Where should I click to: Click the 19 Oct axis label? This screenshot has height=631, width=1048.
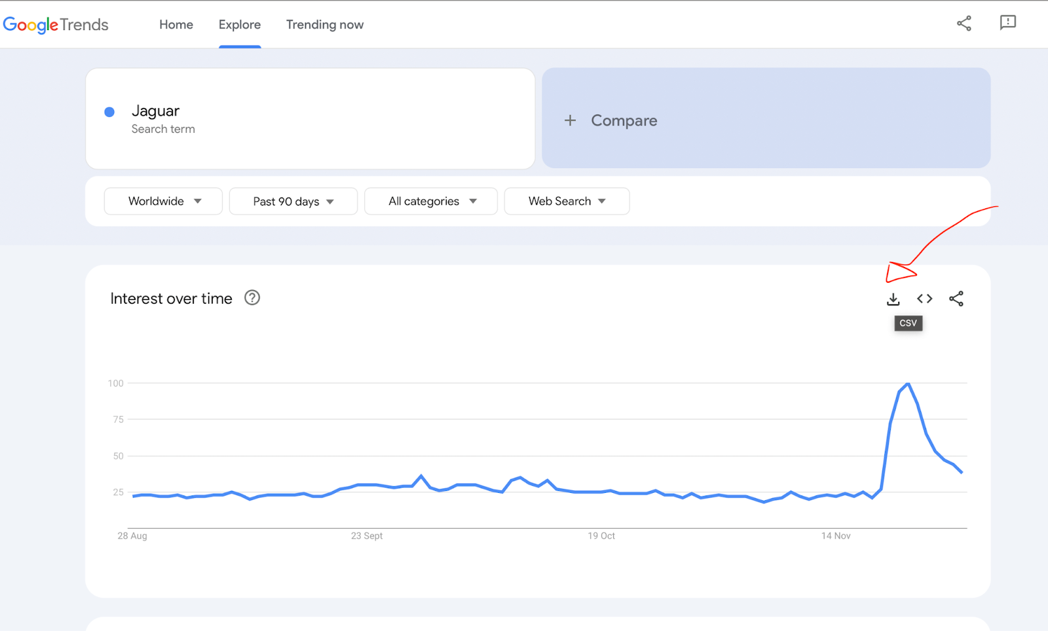tap(601, 535)
